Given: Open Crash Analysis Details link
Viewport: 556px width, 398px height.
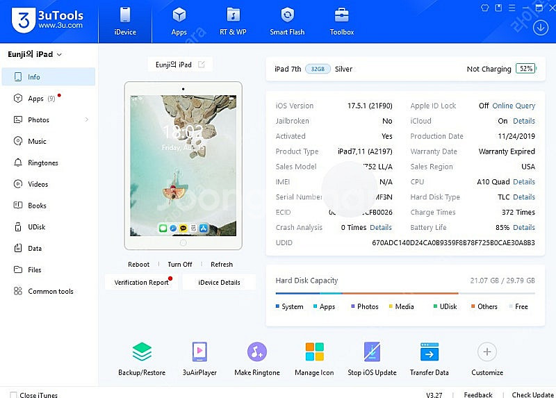Looking at the screenshot, I should tap(381, 228).
